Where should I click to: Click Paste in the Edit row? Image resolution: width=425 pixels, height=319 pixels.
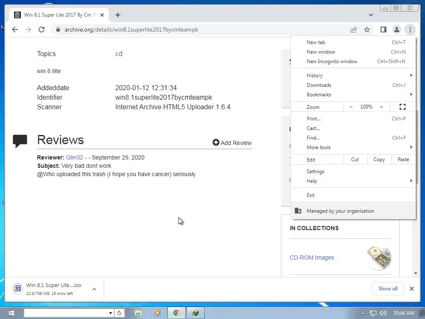(x=403, y=159)
